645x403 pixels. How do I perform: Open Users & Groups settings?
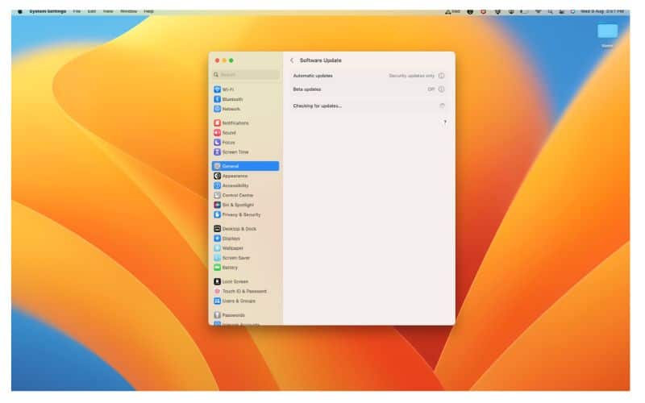(x=238, y=301)
